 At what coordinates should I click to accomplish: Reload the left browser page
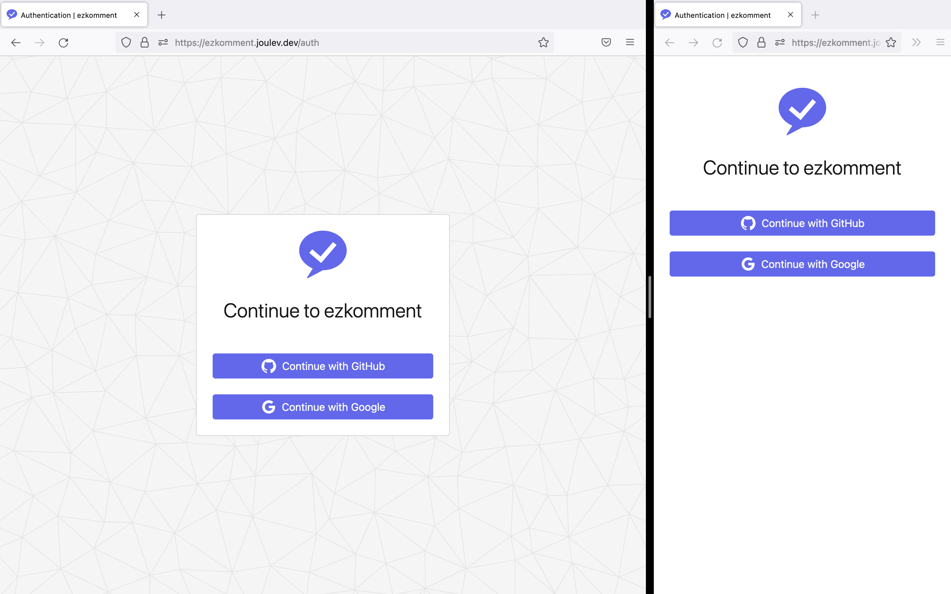coord(64,43)
